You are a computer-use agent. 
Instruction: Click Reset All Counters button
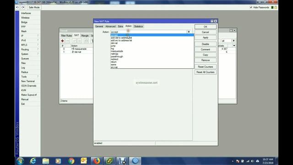tap(206, 72)
